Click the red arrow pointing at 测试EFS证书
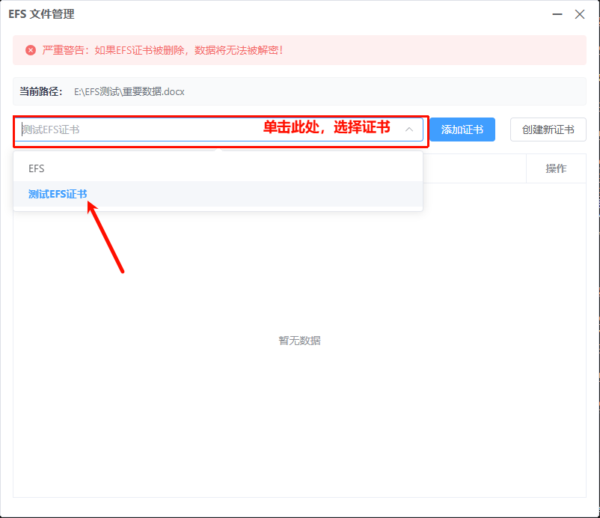 coord(106,237)
